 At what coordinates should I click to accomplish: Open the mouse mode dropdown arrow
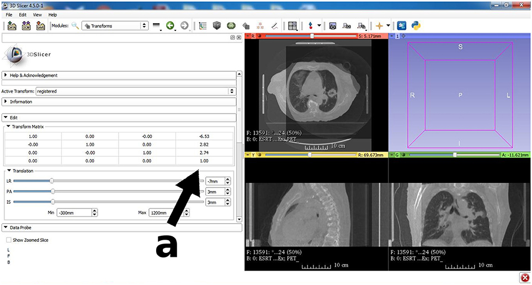[319, 26]
